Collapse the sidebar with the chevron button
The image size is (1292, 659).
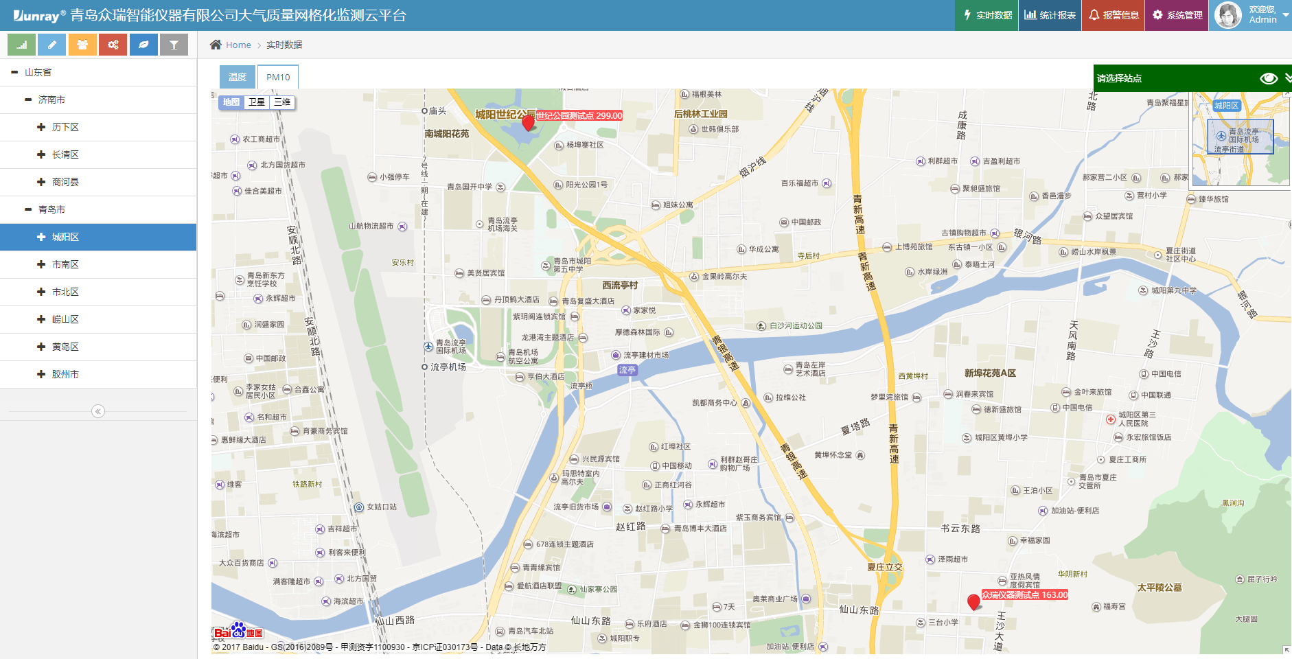pos(98,411)
